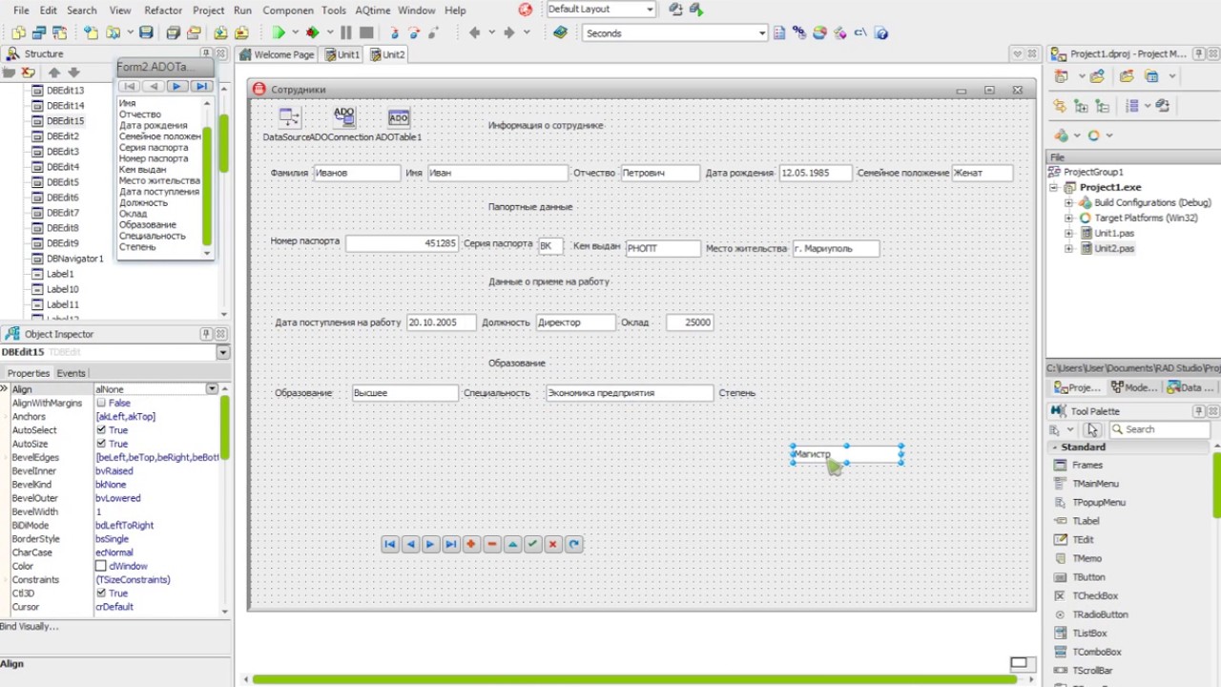Click the Pause debugging icon

pyautogui.click(x=345, y=32)
